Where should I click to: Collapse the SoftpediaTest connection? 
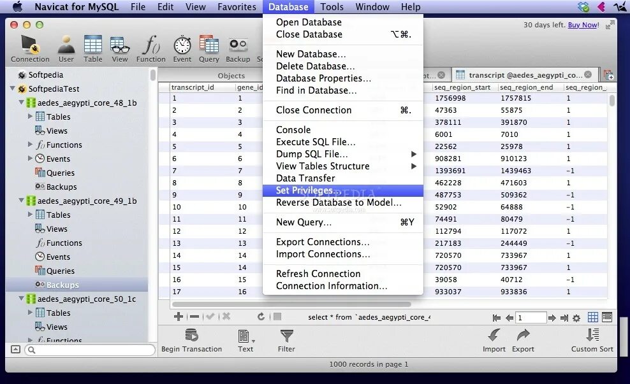[x=13, y=89]
